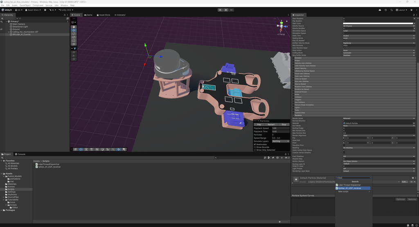The image size is (419, 227).
Task: Click the Step frame button
Action: 232,10
